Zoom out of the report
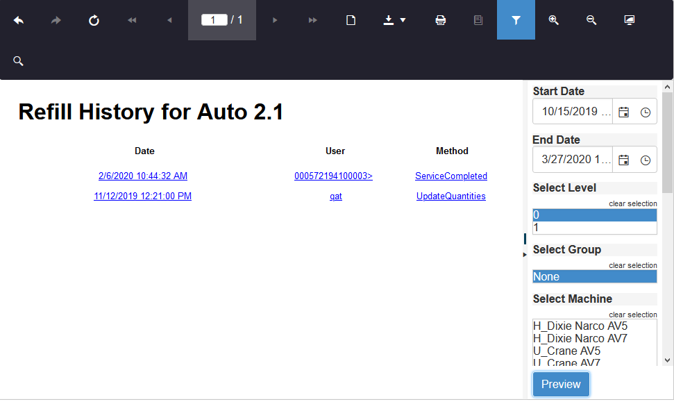The image size is (674, 402). tap(591, 20)
